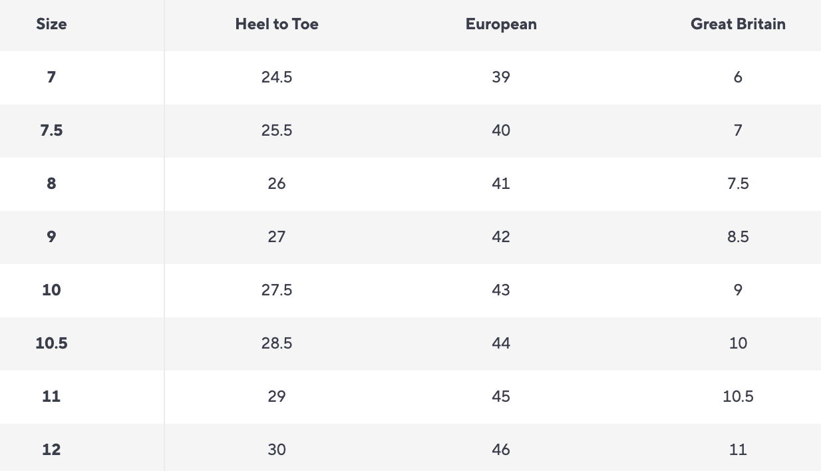Select the size 7 row label
This screenshot has width=821, height=471.
point(51,77)
